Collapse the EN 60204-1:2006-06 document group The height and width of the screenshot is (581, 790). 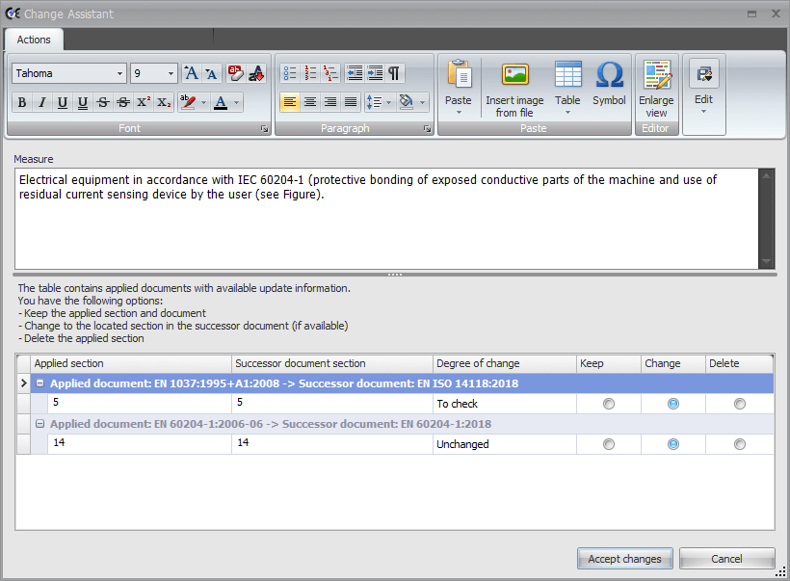(x=38, y=423)
